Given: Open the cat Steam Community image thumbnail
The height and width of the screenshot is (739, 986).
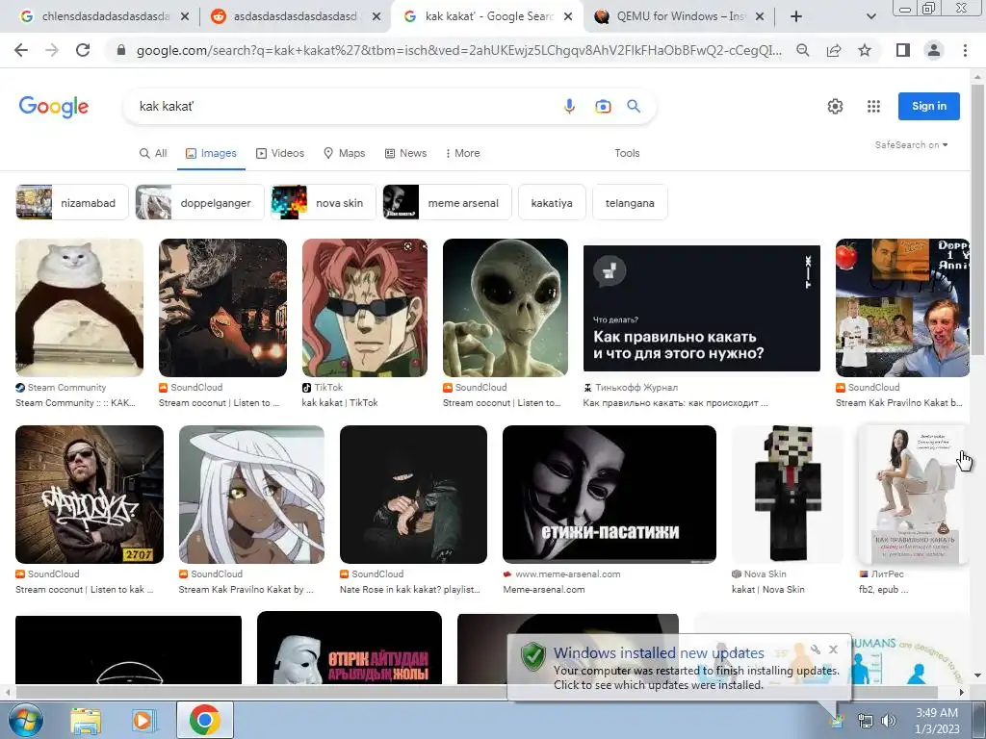Looking at the screenshot, I should (x=79, y=308).
